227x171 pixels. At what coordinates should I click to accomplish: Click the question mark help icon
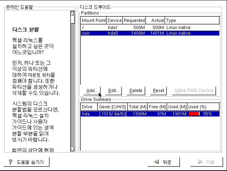click(11, 162)
